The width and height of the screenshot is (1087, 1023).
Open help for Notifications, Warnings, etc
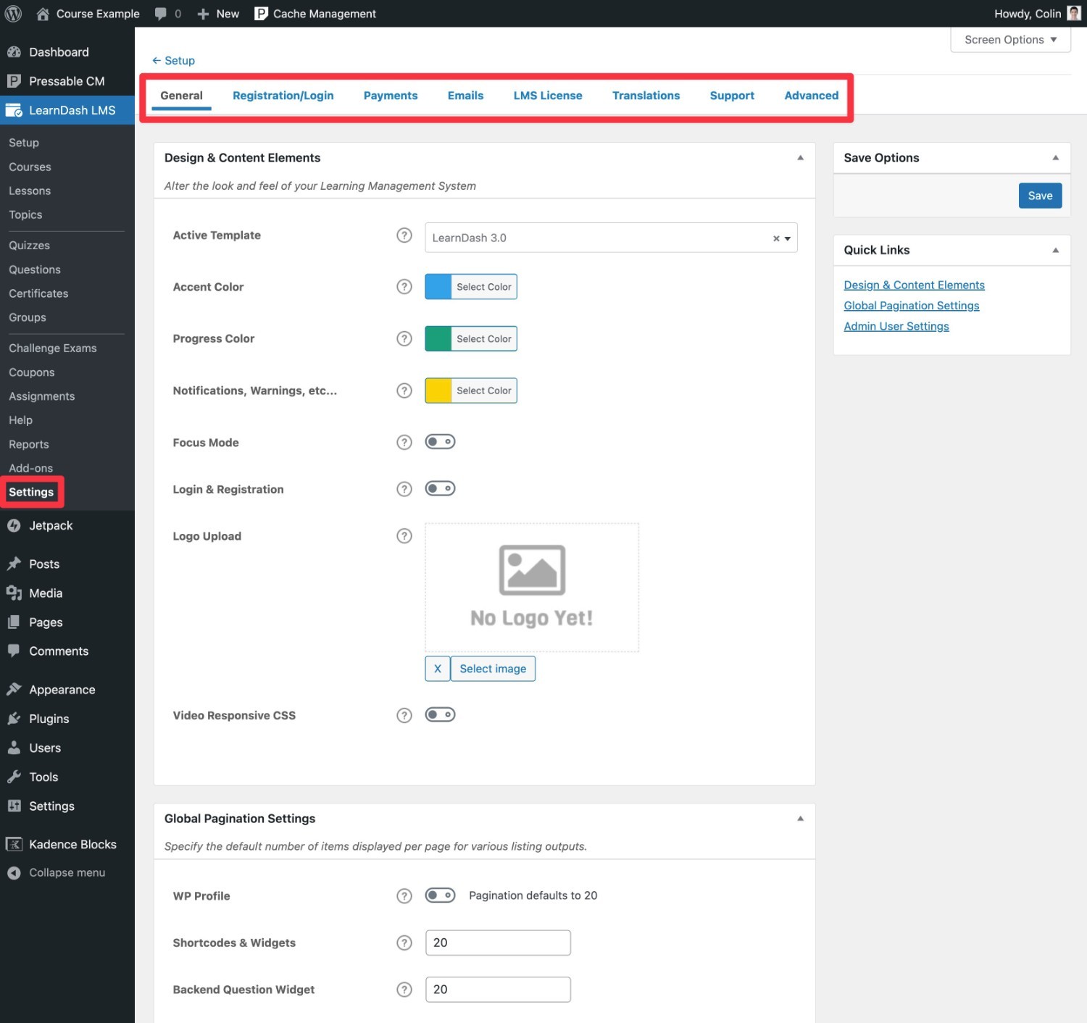click(404, 391)
